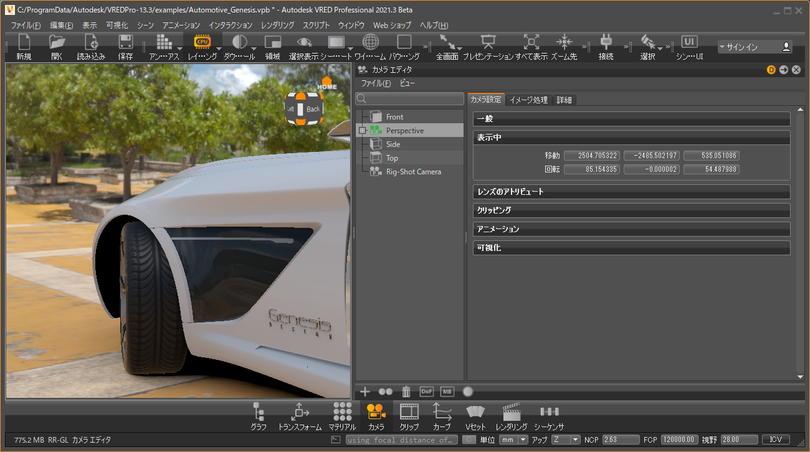Screen dimensions: 810x452
Task: Click the downscale (ダウ…ール) toolbar icon
Action: point(239,42)
